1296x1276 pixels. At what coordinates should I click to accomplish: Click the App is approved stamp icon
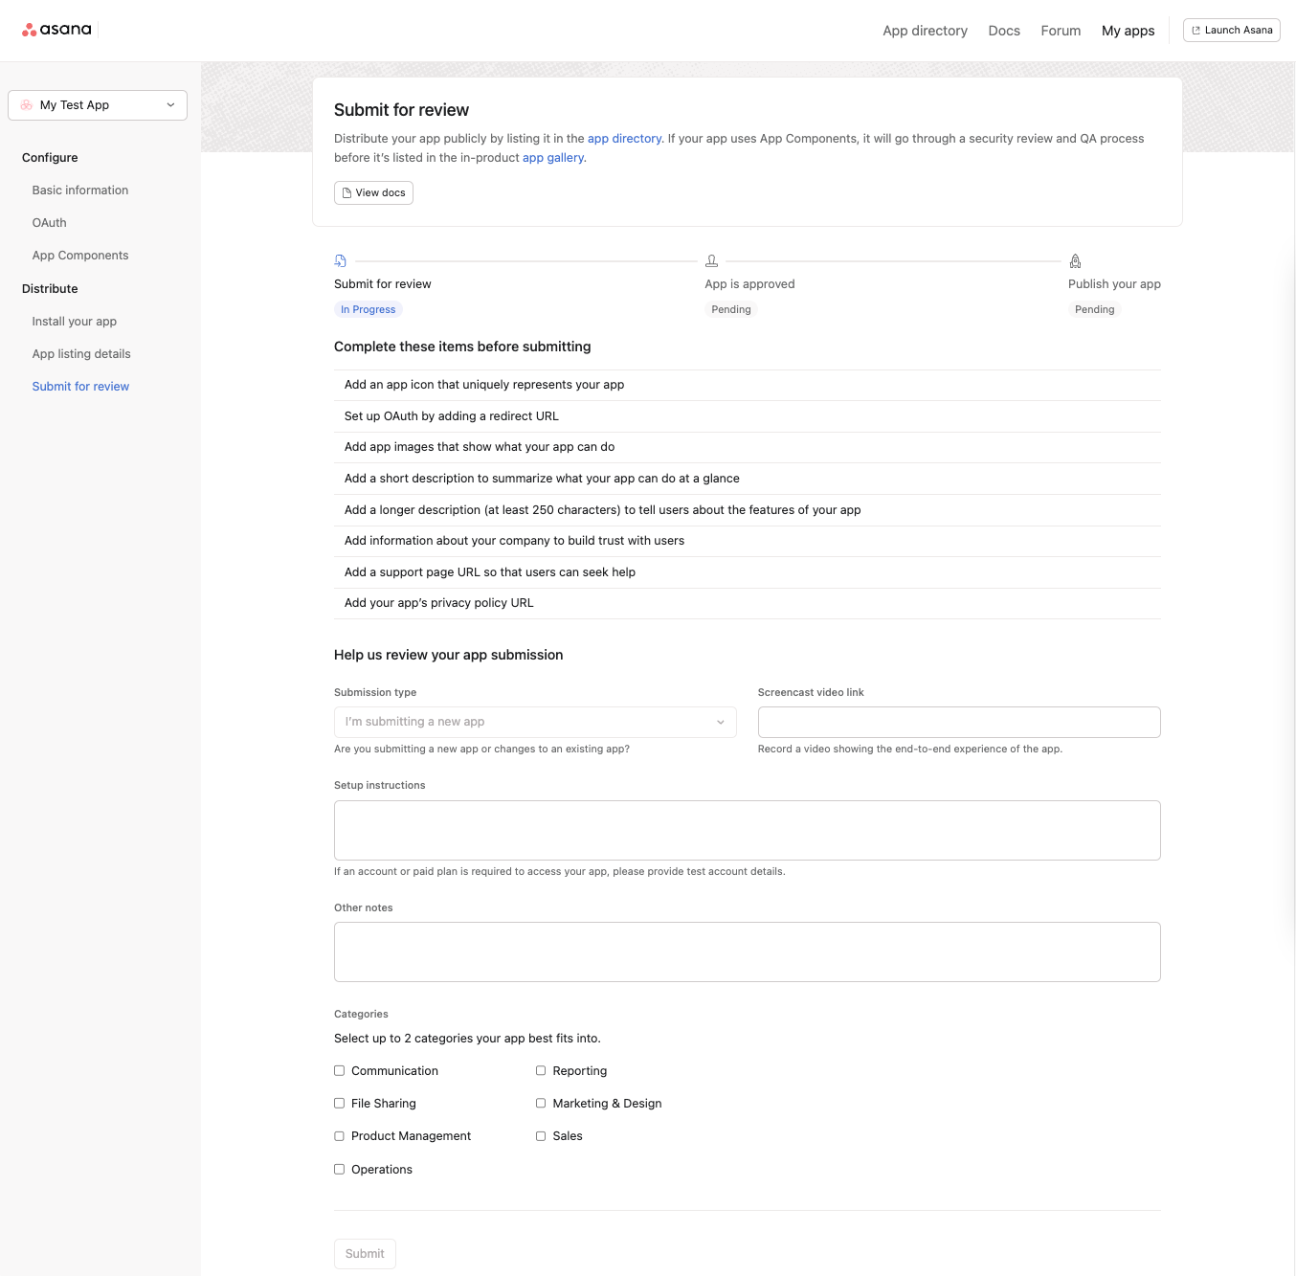coord(711,261)
